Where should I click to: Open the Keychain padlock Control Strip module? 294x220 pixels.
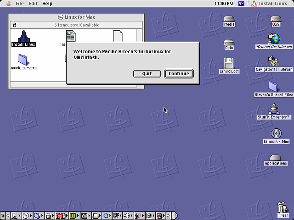tap(50, 216)
